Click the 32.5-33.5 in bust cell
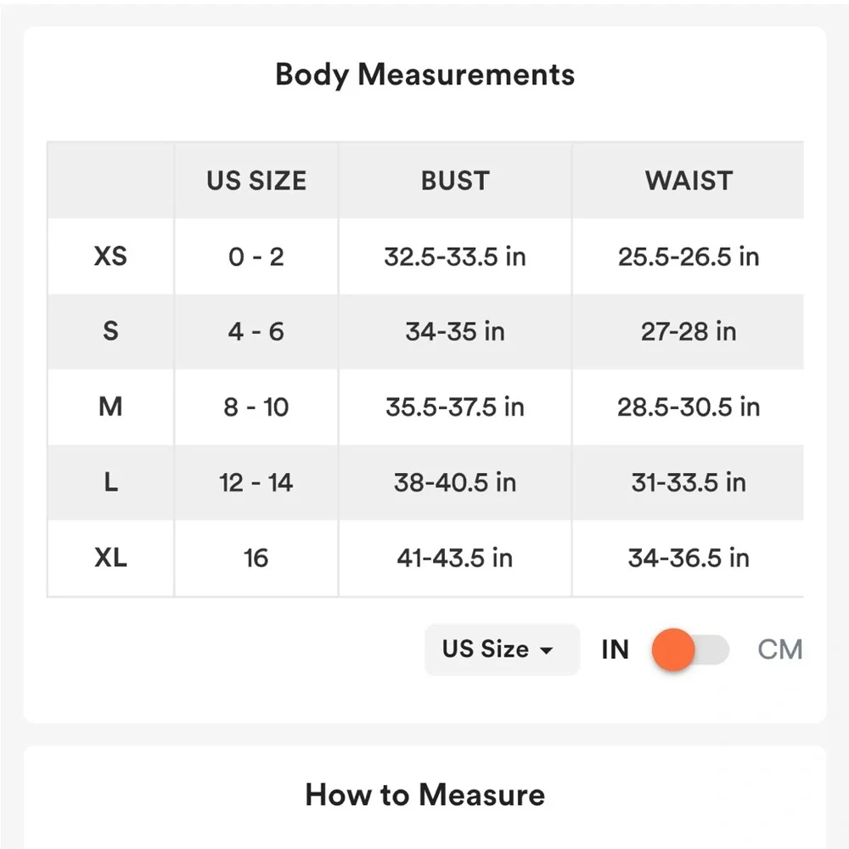This screenshot has width=849, height=849. (455, 256)
